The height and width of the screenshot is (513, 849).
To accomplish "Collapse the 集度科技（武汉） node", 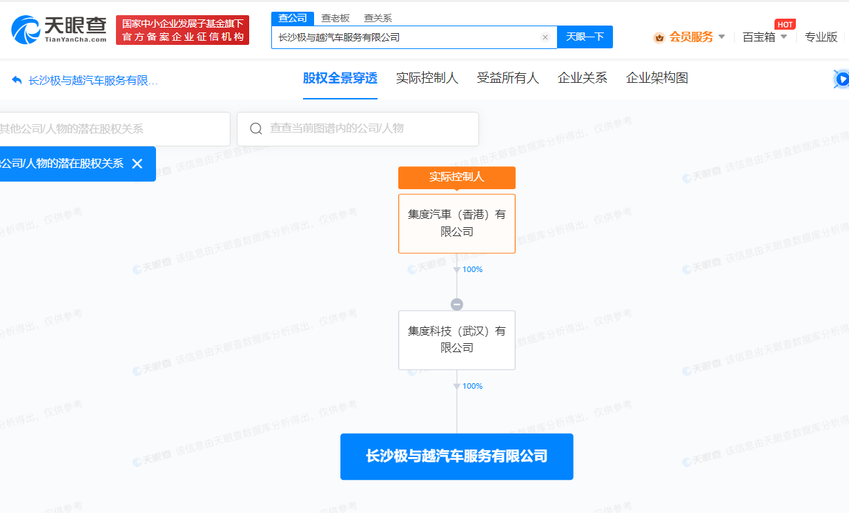I will (457, 304).
